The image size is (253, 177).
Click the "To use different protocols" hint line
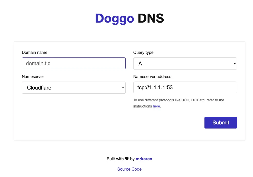[x=179, y=100]
